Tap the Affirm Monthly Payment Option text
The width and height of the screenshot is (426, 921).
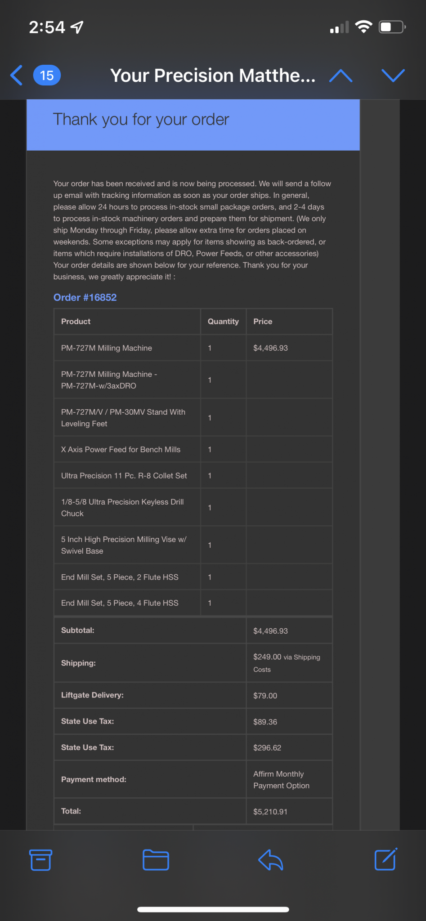coord(281,780)
